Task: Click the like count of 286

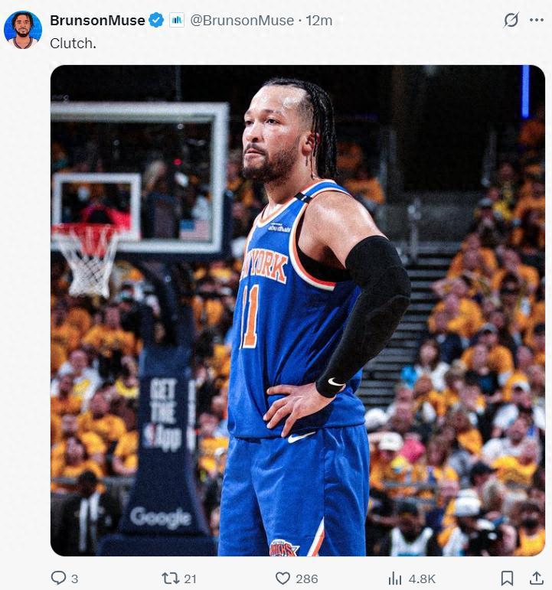Action: pyautogui.click(x=307, y=579)
